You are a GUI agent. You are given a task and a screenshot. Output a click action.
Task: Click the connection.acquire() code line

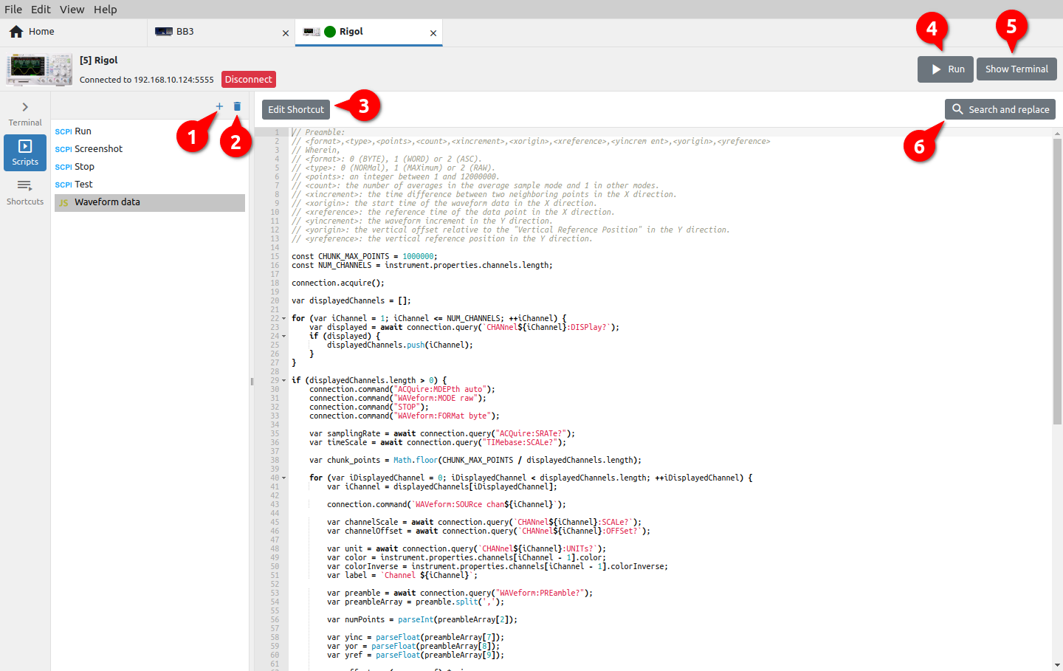338,283
